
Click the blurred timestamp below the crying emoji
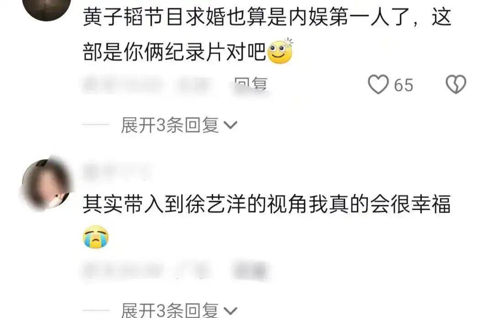point(123,270)
